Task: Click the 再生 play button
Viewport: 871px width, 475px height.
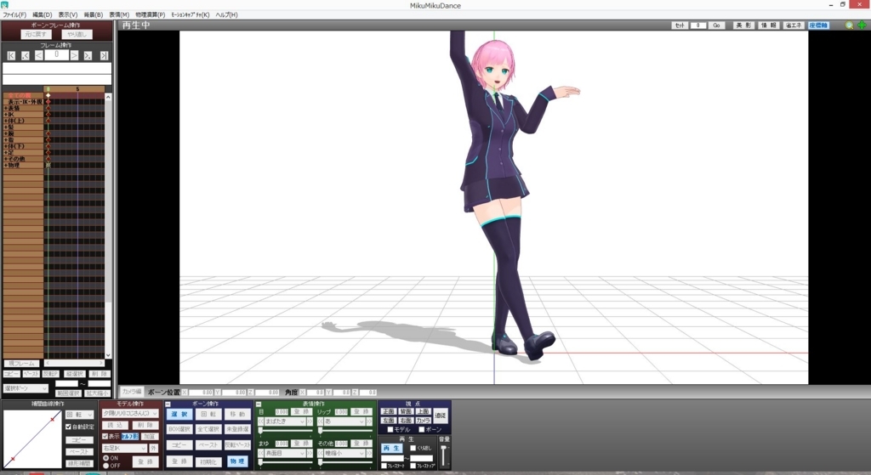Action: pos(391,448)
